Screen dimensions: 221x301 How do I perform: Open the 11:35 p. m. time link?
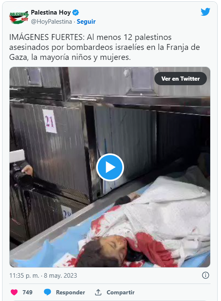click(x=24, y=276)
